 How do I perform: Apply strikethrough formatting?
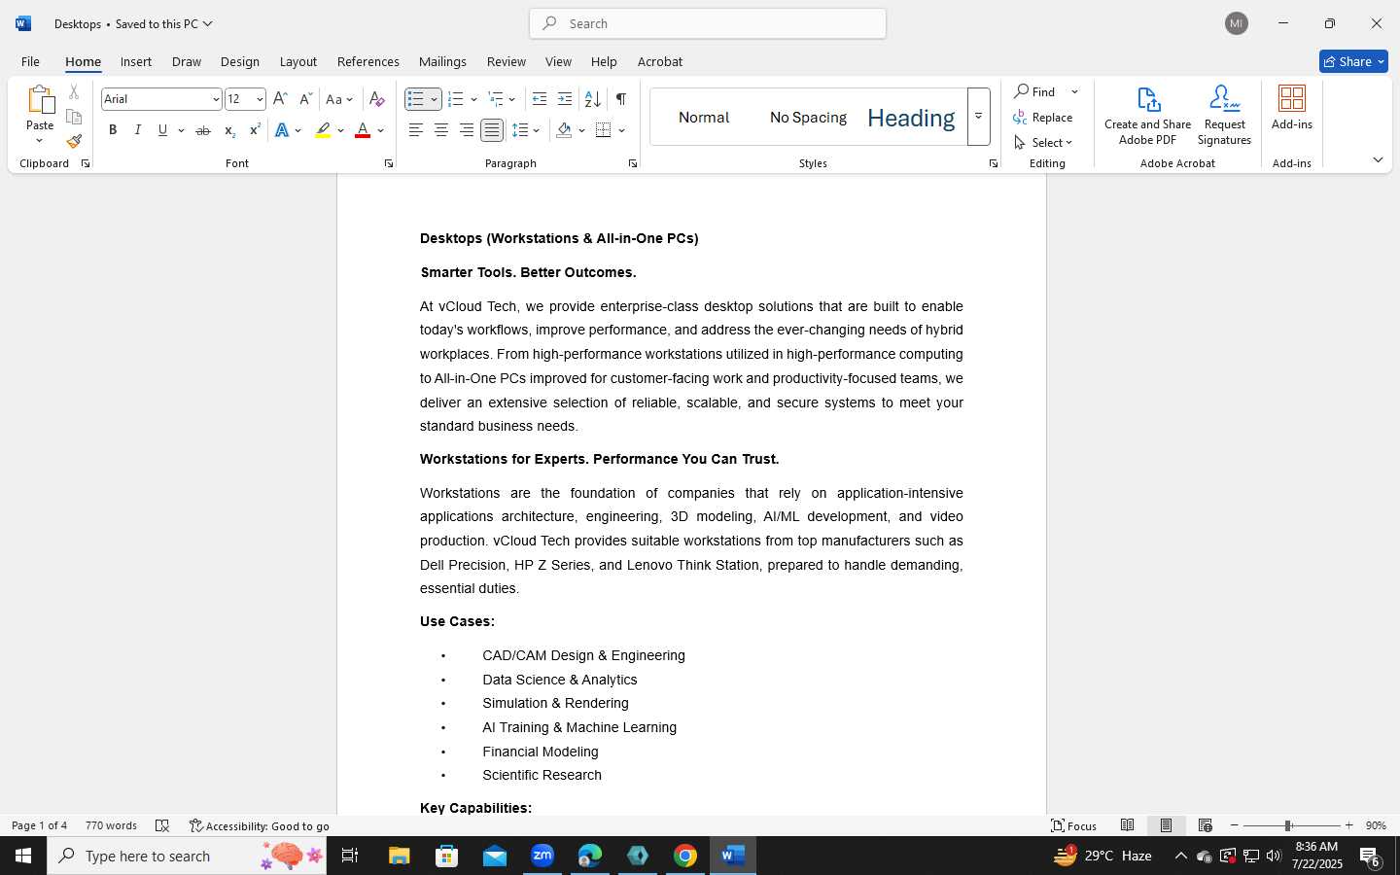[203, 130]
